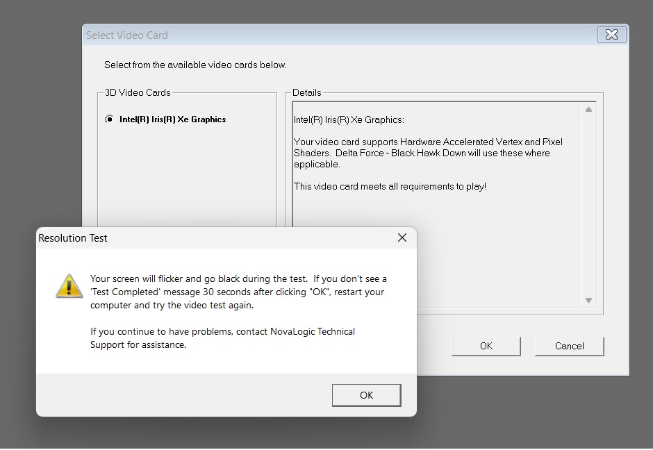
Task: Click the 'Select Video Card' title text
Action: click(127, 35)
